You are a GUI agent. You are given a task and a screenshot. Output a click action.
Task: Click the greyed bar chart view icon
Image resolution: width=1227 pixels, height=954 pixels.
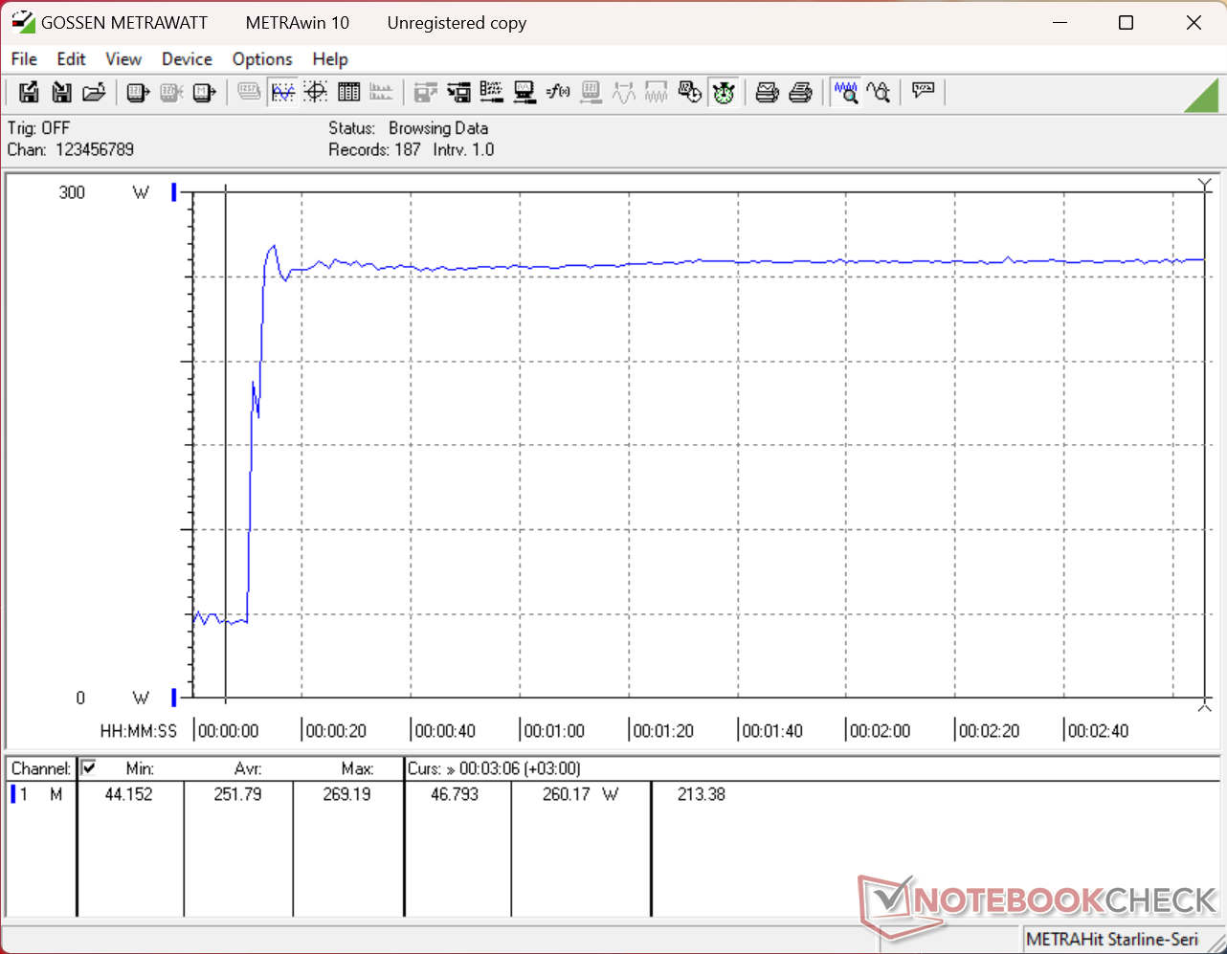381,92
